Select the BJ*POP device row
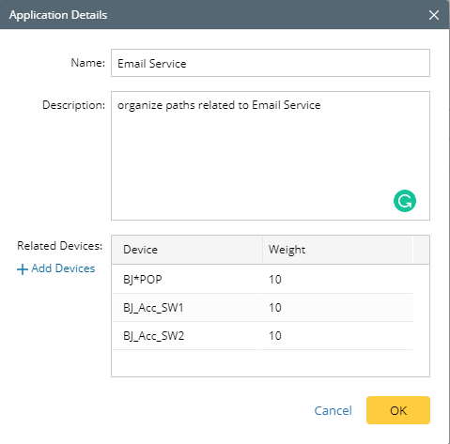Viewport: 450px width, 444px height. tap(262, 279)
